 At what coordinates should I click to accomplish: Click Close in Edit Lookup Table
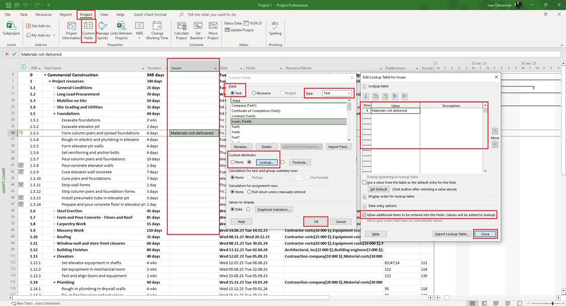(485, 234)
